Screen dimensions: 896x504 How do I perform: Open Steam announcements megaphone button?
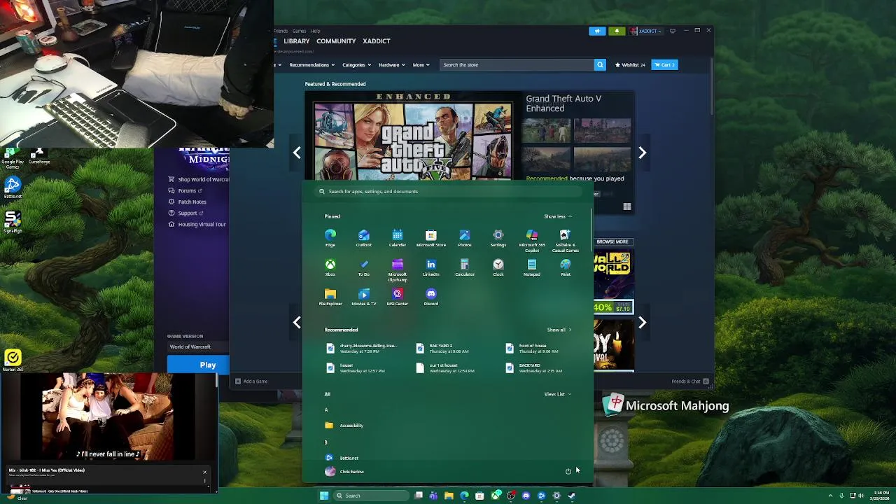(x=597, y=31)
